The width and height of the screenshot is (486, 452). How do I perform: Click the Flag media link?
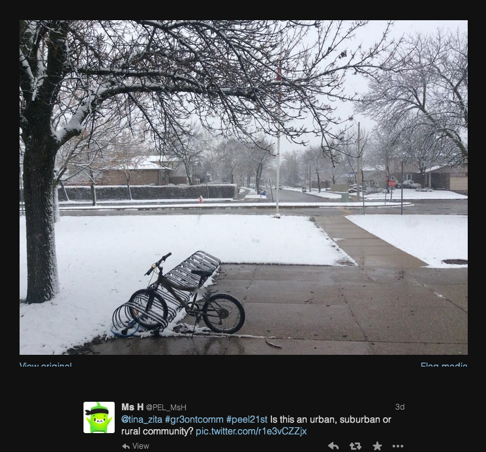pos(444,365)
